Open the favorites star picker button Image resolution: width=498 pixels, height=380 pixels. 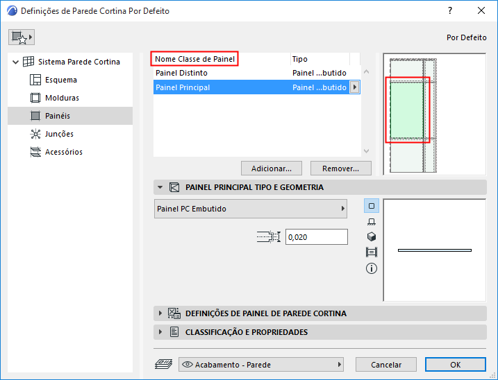tap(22, 37)
